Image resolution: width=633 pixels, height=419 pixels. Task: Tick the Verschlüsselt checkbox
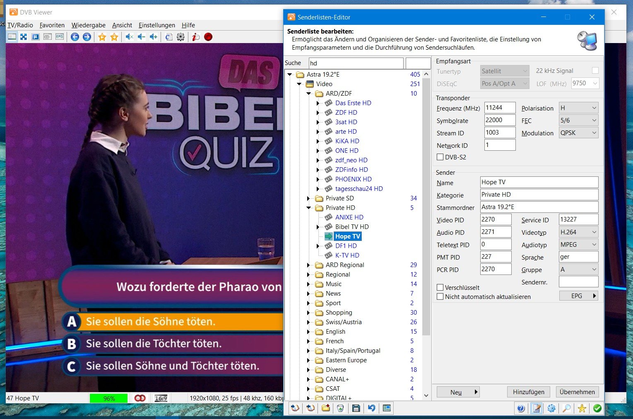click(440, 287)
